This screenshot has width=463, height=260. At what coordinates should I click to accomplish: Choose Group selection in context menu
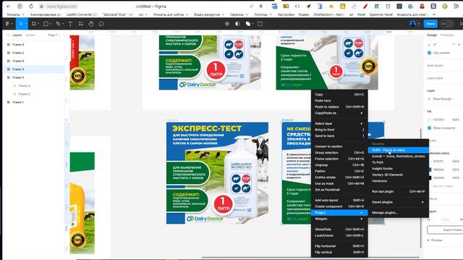[339, 152]
